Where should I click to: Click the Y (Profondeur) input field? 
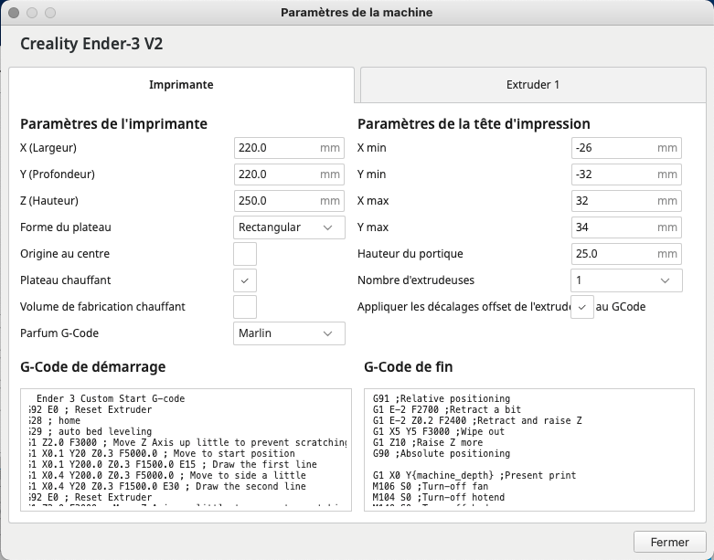click(x=289, y=174)
